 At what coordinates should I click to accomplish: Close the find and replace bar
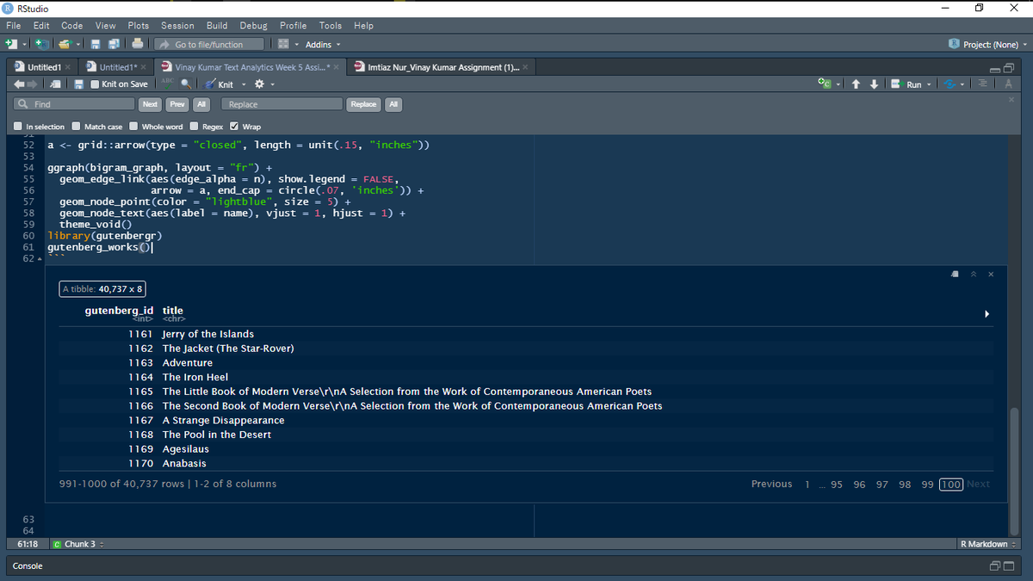(1011, 100)
